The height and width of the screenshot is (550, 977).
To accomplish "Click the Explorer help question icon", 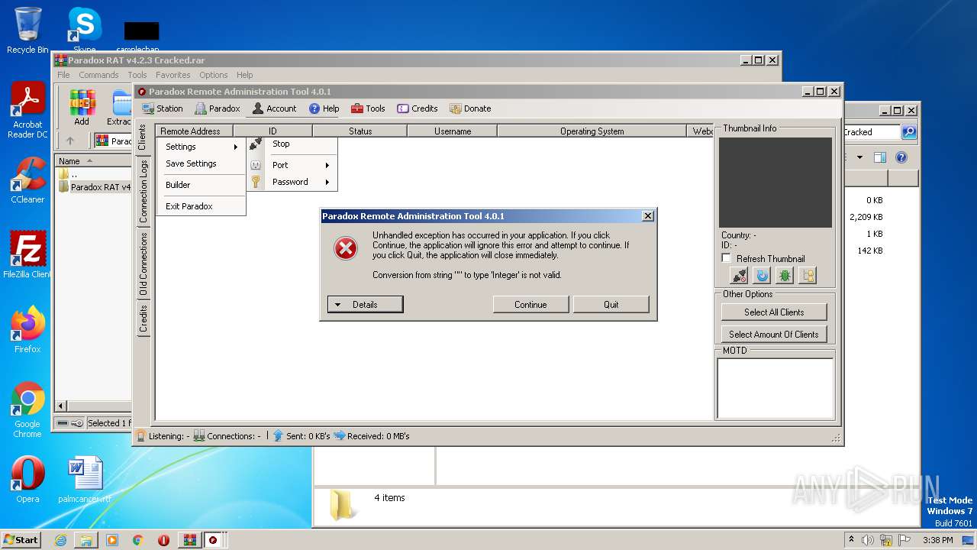I will point(901,158).
